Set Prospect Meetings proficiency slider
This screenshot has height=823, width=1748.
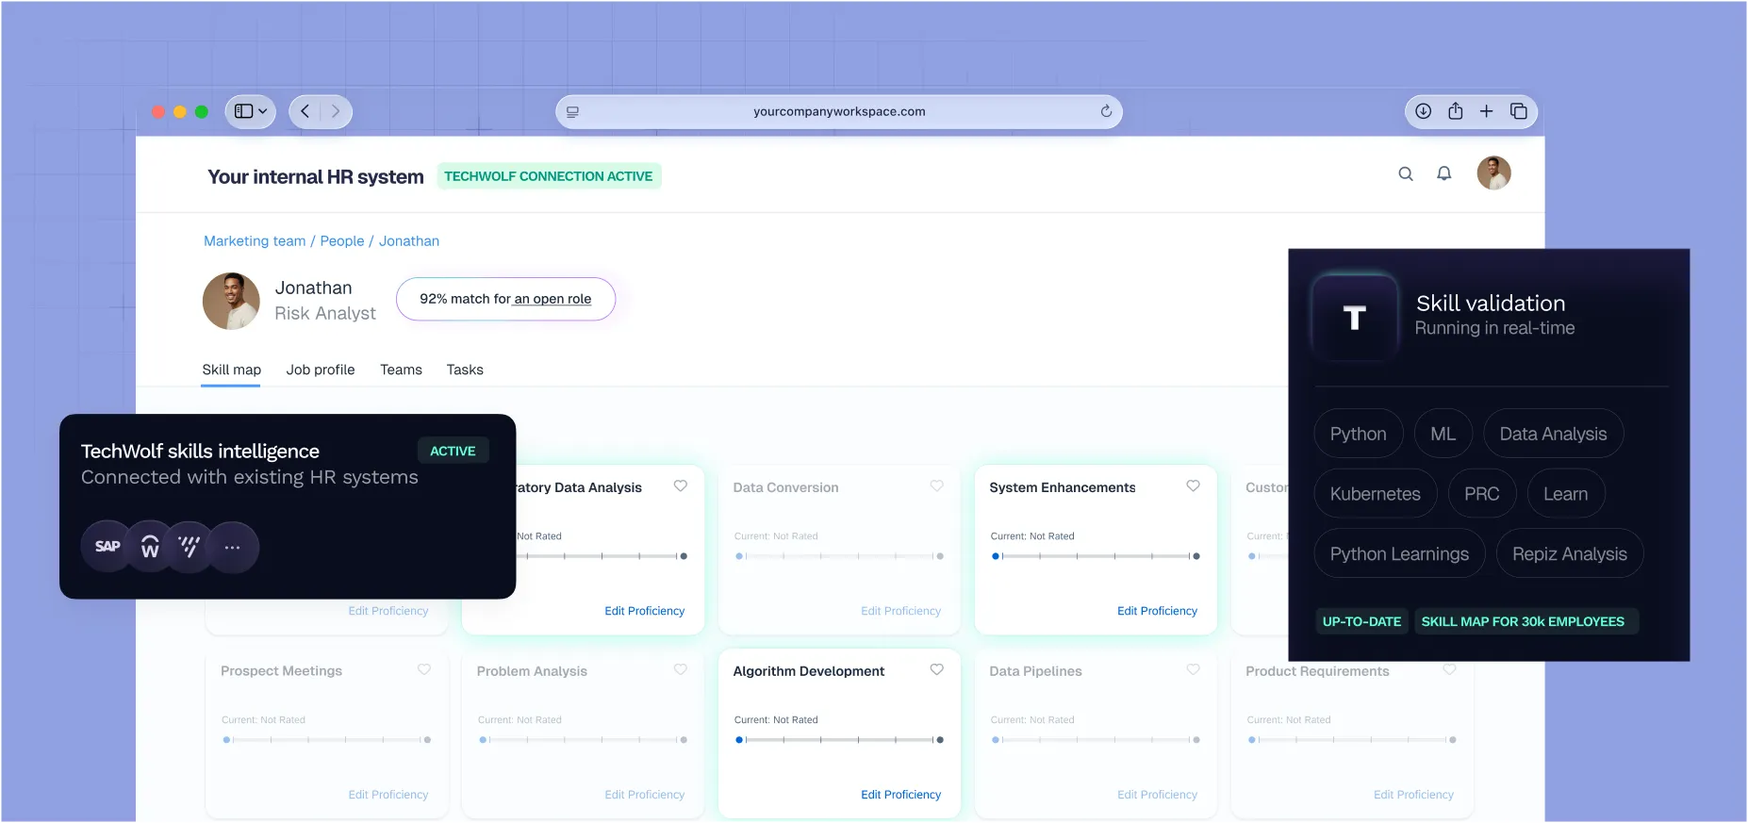[x=326, y=740]
